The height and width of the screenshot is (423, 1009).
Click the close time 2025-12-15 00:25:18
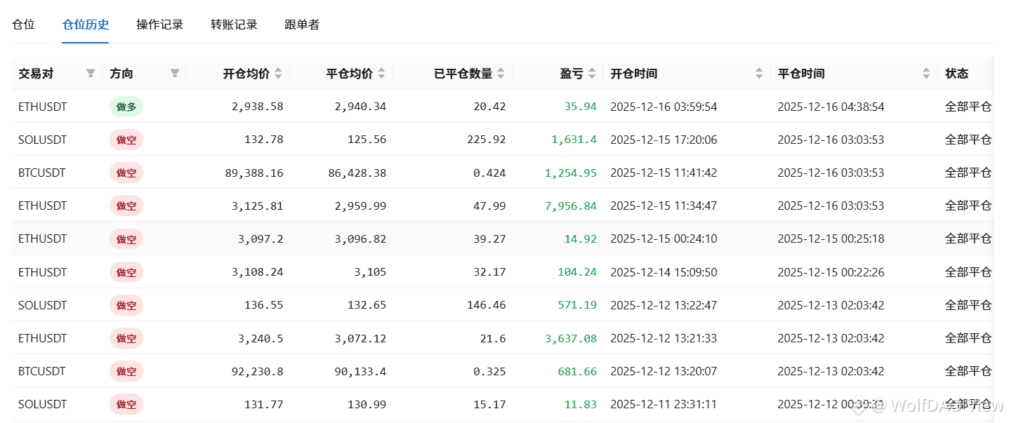(831, 239)
